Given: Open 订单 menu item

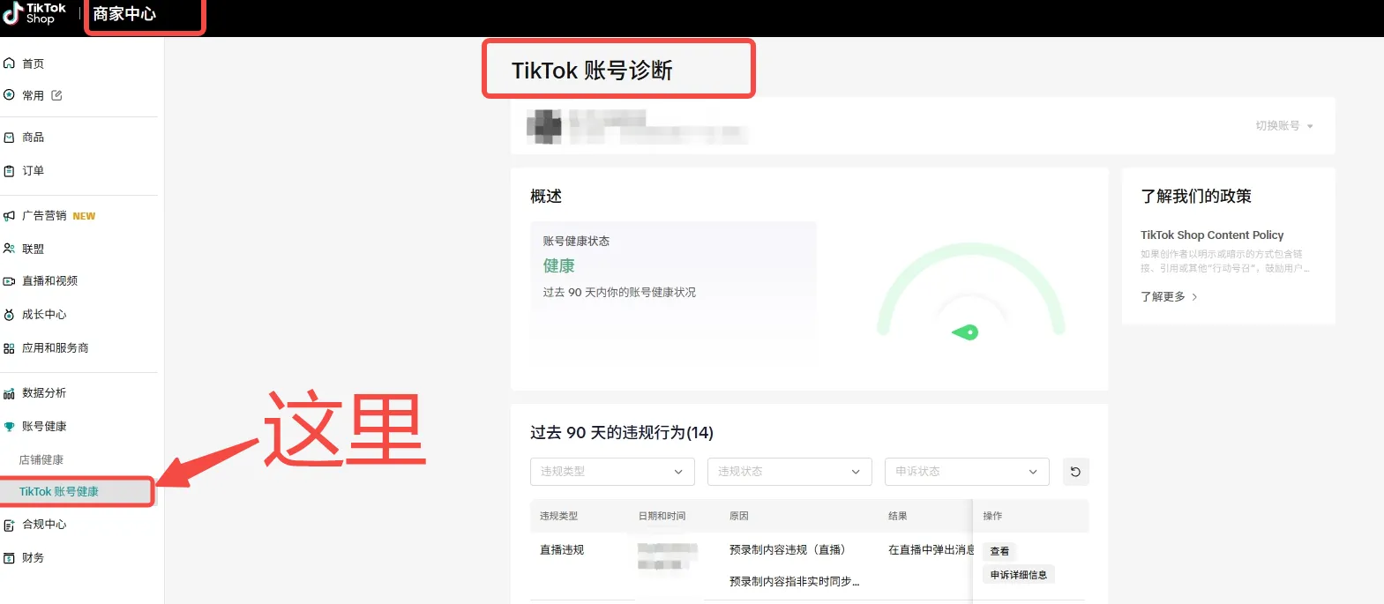Looking at the screenshot, I should [34, 171].
